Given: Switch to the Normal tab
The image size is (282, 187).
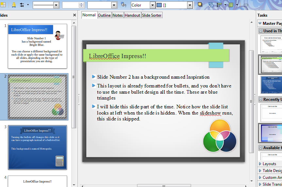Looking at the screenshot, I should coord(89,15).
